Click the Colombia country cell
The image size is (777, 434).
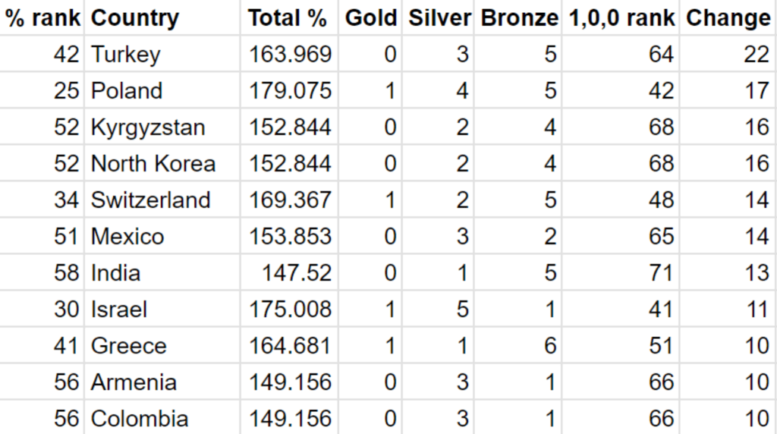tap(140, 418)
